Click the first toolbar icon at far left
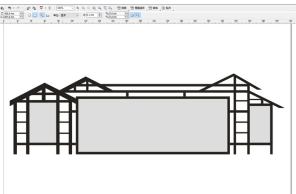 tap(2, 8)
